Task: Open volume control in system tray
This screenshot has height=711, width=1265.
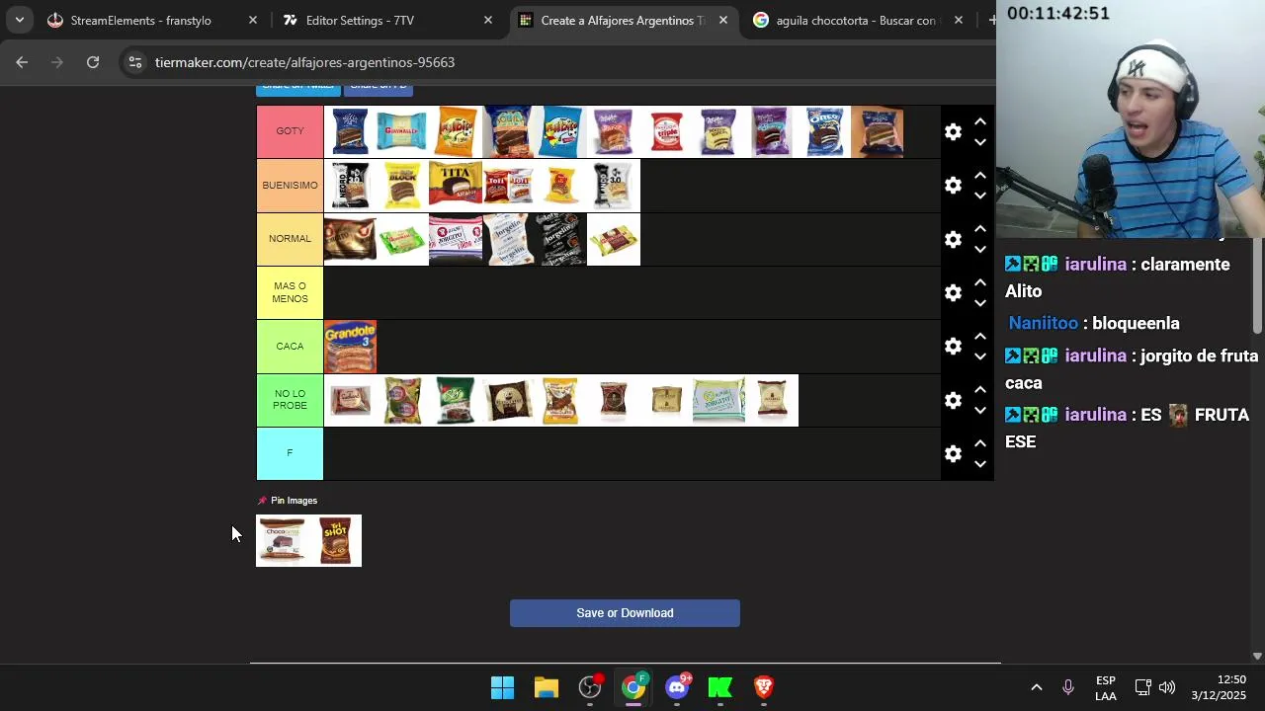Action: (1167, 687)
